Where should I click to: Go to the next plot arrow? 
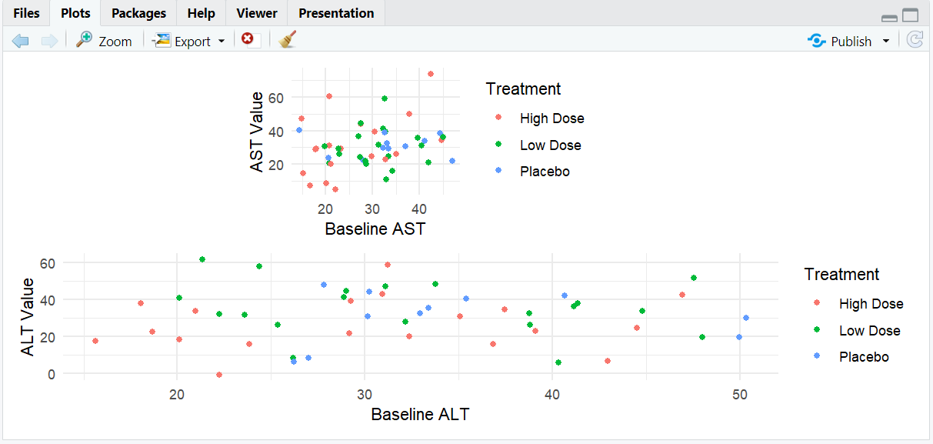click(x=48, y=41)
